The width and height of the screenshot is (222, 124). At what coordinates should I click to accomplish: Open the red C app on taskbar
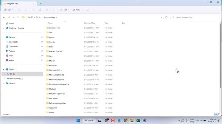click(113, 121)
